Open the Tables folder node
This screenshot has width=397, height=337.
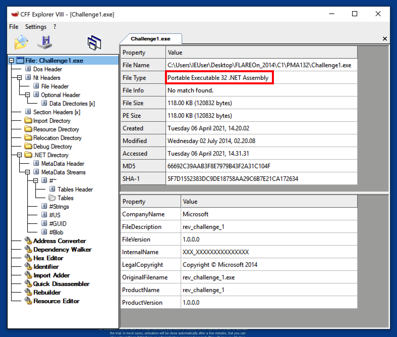pos(65,198)
